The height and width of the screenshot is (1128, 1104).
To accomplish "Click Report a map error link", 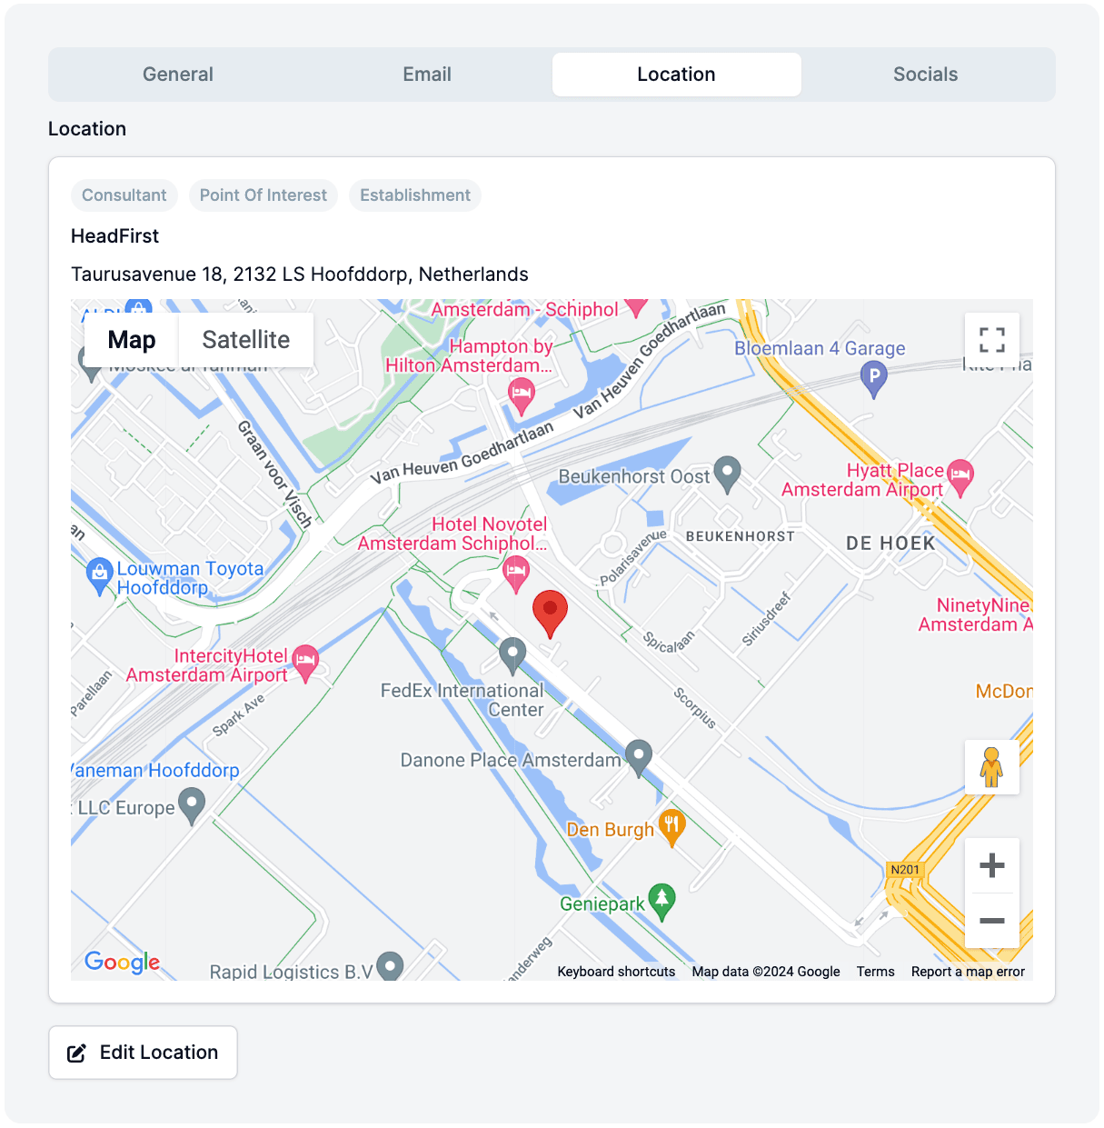I will 968,972.
